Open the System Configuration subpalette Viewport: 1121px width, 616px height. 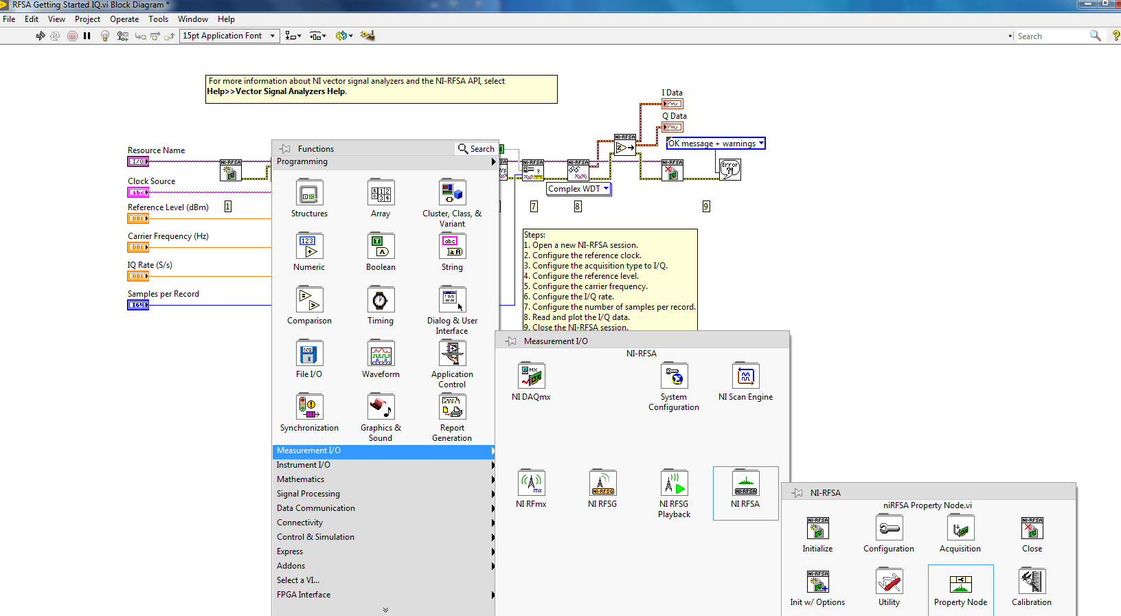[674, 387]
